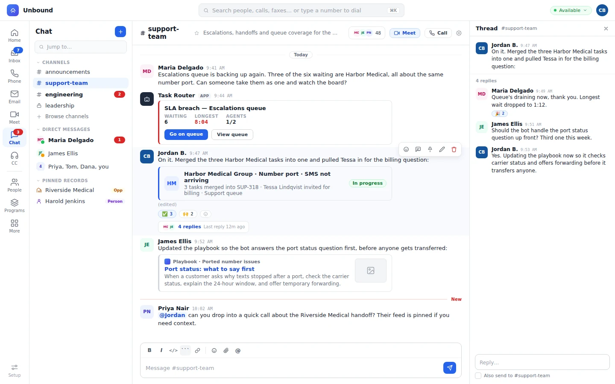Screen dimensions: 615x384
Task: Send the message with the paper plane button
Action: (x=450, y=368)
